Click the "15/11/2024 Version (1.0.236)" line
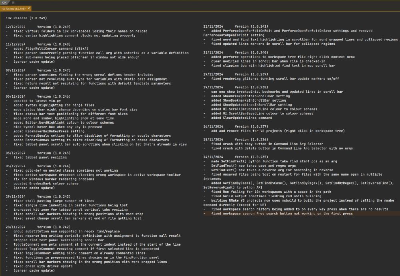 pos(236,140)
